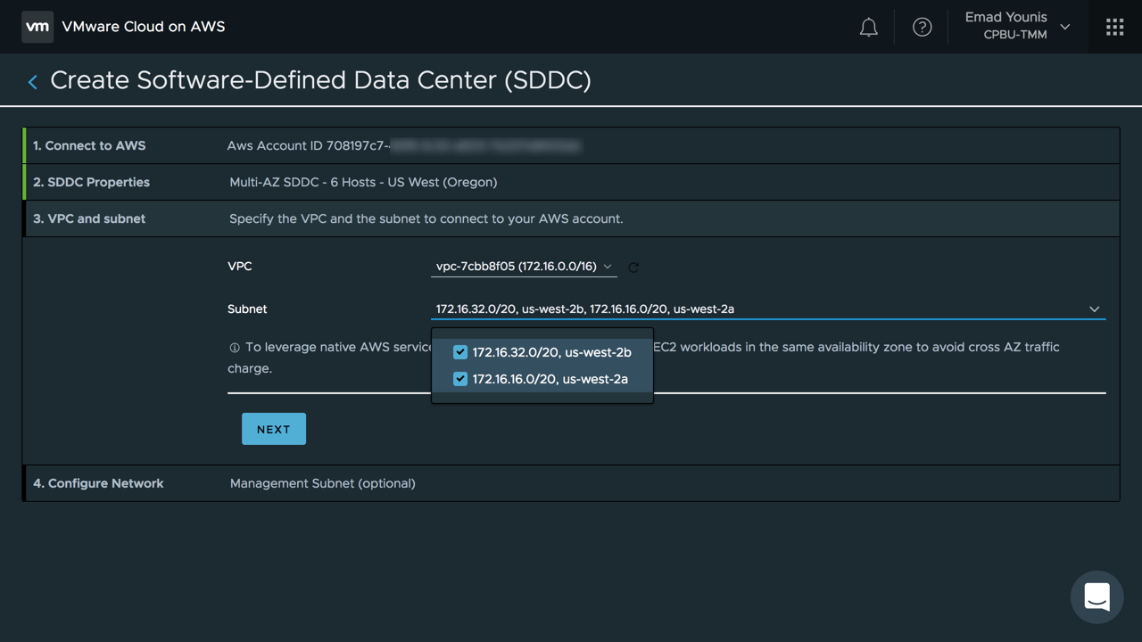Click the VMware logo
The height and width of the screenshot is (642, 1142).
pos(37,27)
